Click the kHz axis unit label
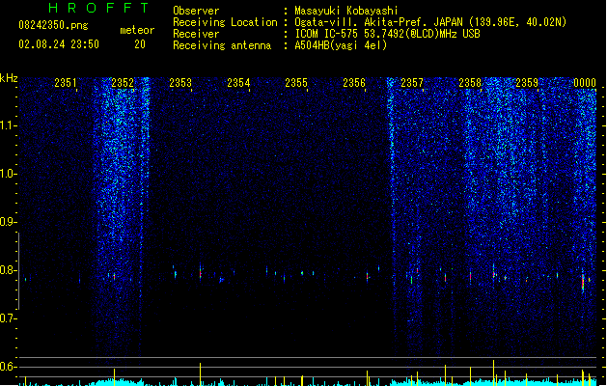This screenshot has height=386, width=607. tap(9, 78)
